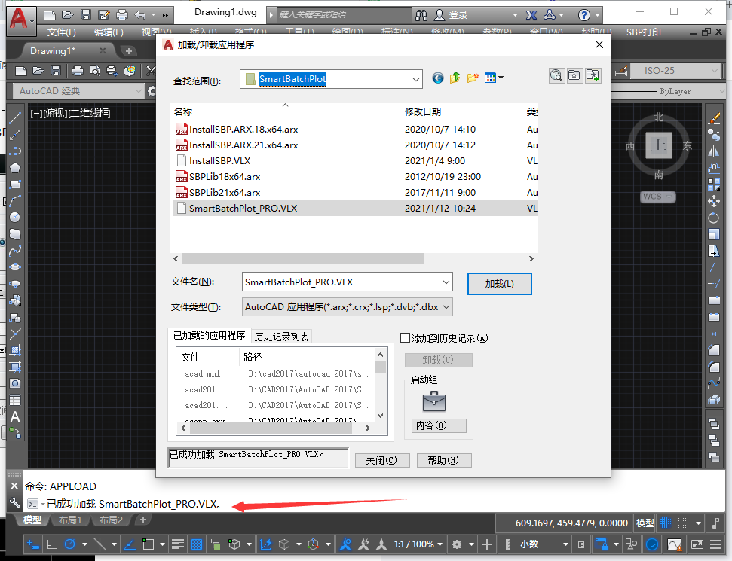
Task: Click the Undo arrow in quick access toolbar
Action: pyautogui.click(x=140, y=15)
